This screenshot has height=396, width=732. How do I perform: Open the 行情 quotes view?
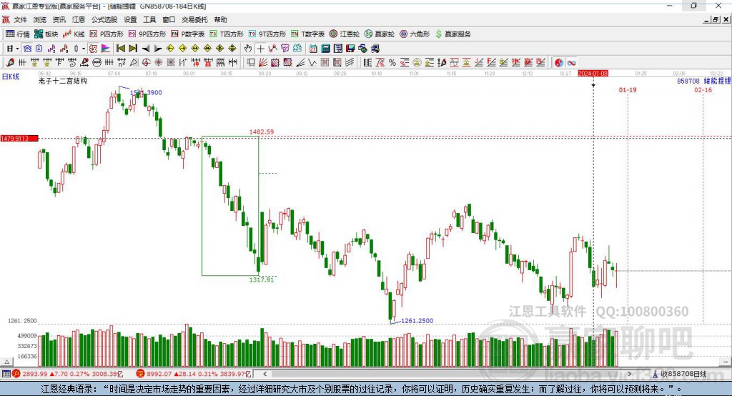(x=18, y=34)
